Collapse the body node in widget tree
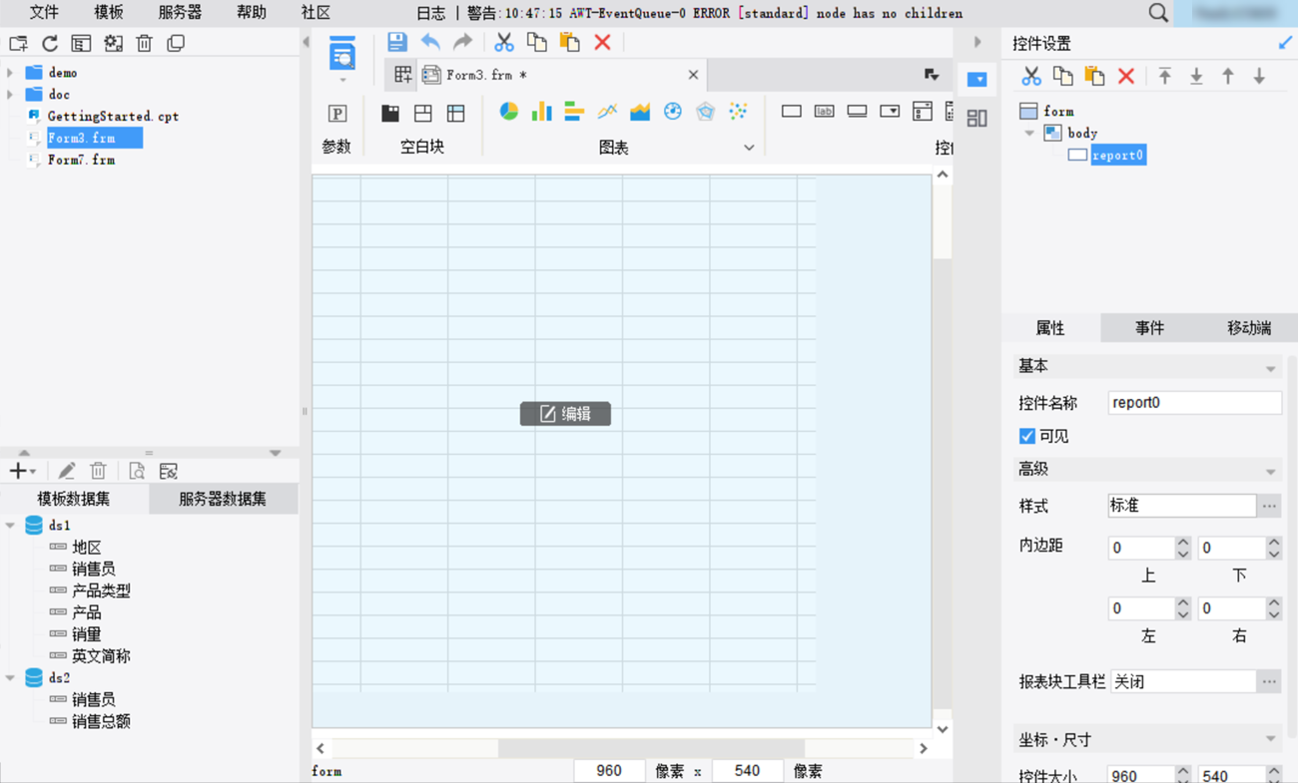 1029,133
